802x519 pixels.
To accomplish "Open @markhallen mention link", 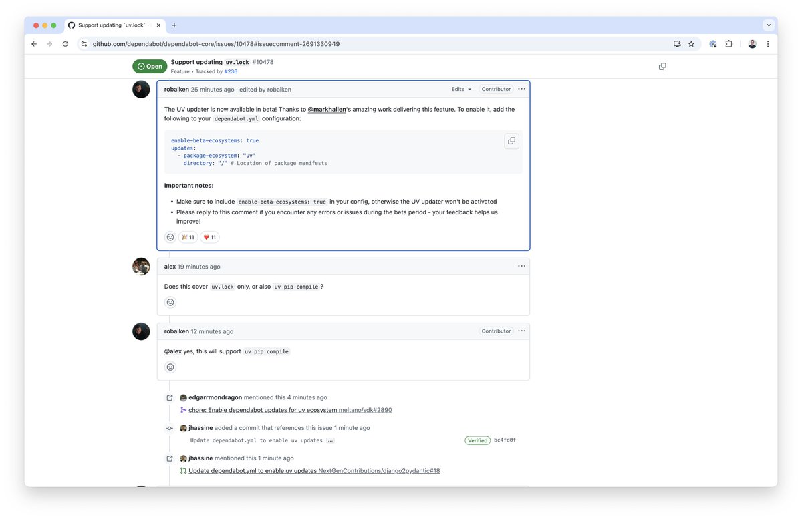I will 327,110.
